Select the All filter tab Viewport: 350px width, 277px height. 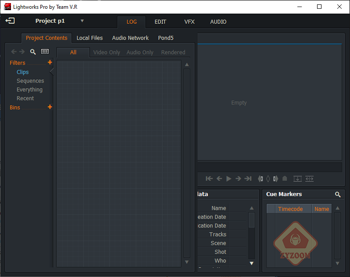(x=73, y=52)
